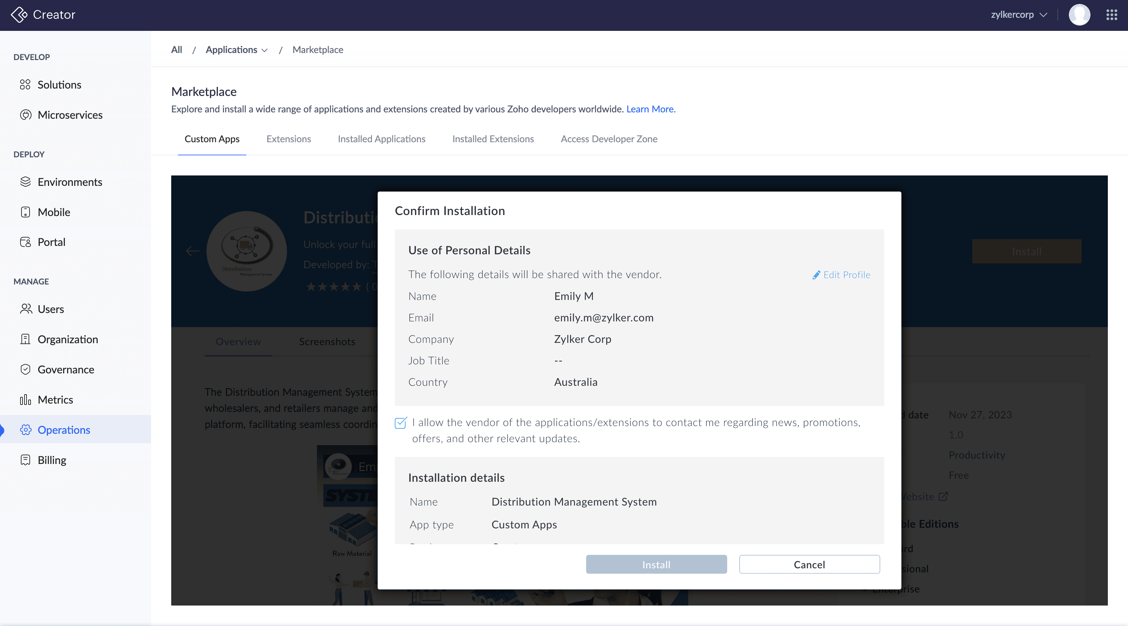Click the Governance shield icon

tap(26, 370)
